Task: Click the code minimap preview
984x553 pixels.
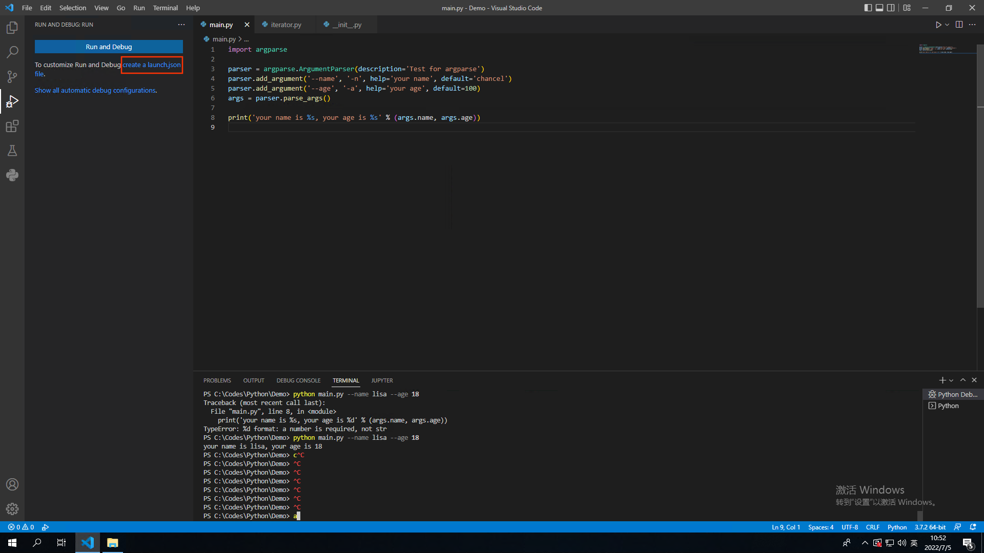Action: (938, 49)
